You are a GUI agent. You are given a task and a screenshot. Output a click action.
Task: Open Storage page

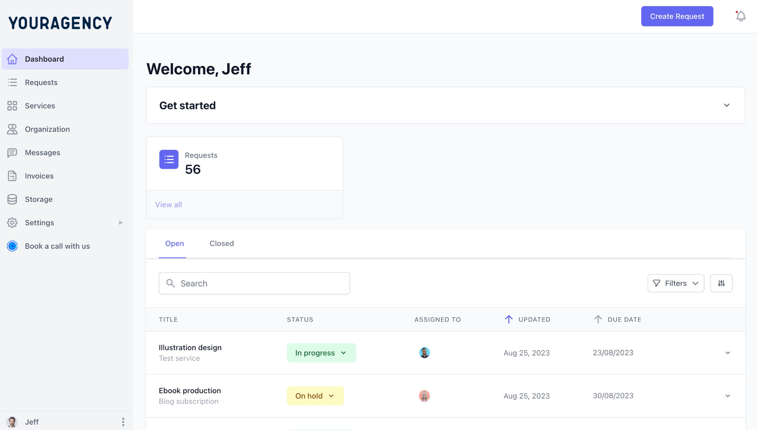click(x=39, y=199)
